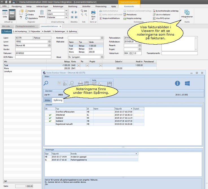The height and width of the screenshot is (189, 208).
Task: Jump to last record
Action: pyautogui.click(x=76, y=17)
